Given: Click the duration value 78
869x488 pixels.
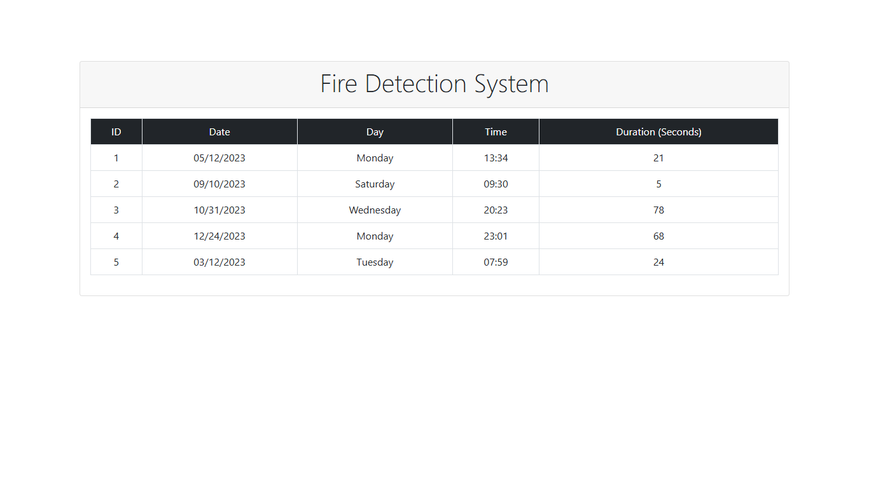Looking at the screenshot, I should click(658, 210).
